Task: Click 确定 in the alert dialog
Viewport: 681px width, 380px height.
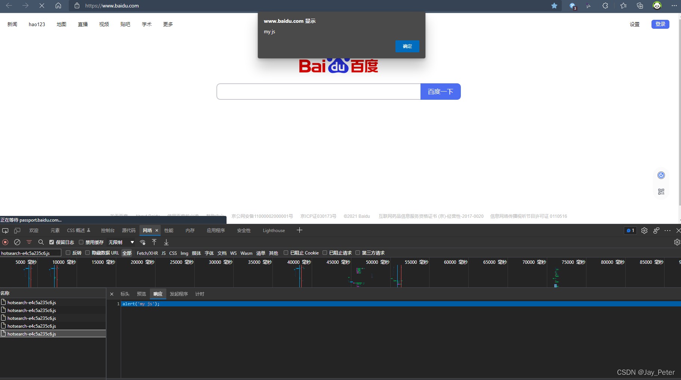Action: [x=407, y=46]
